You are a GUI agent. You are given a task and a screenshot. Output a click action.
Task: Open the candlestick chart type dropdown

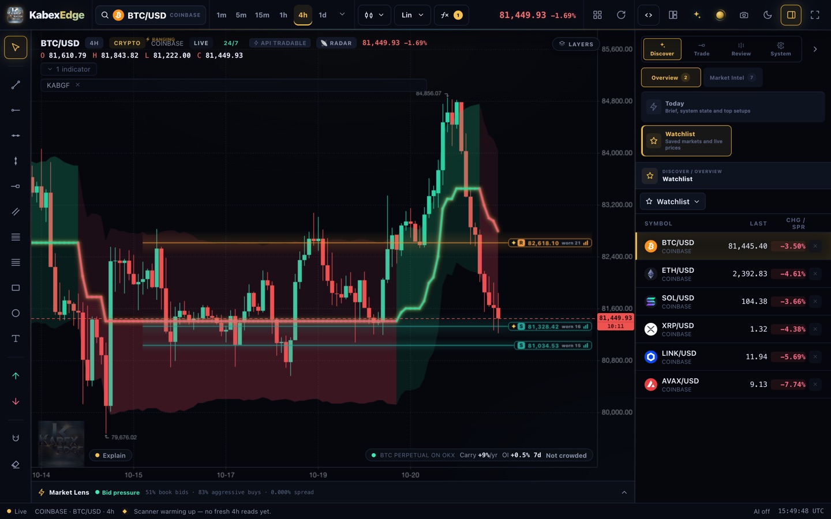pyautogui.click(x=374, y=15)
